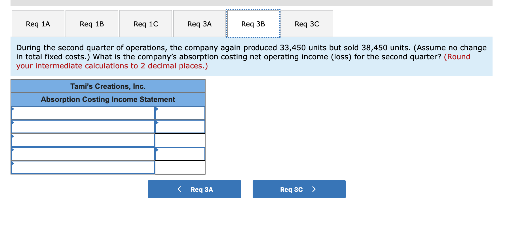Click fifth row total amount cell

tap(180, 167)
